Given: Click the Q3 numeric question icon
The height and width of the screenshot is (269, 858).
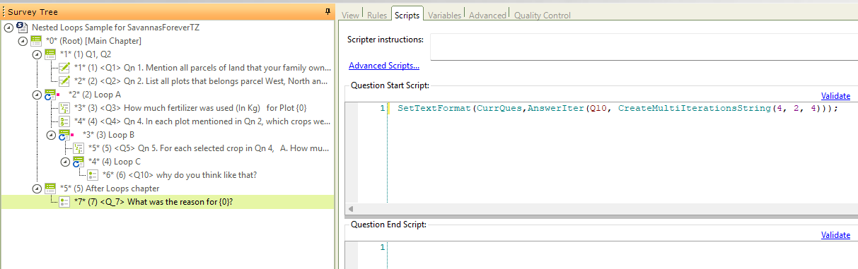Looking at the screenshot, I should (x=64, y=107).
